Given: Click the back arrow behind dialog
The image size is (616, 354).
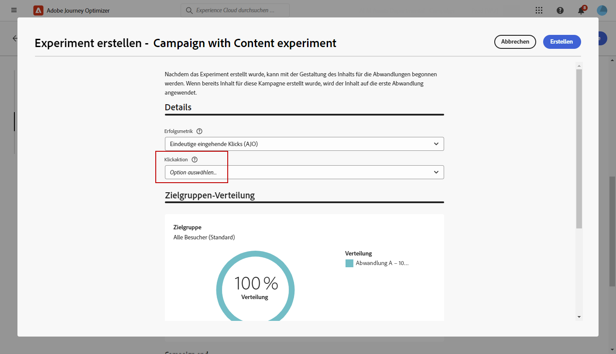Looking at the screenshot, I should 15,38.
